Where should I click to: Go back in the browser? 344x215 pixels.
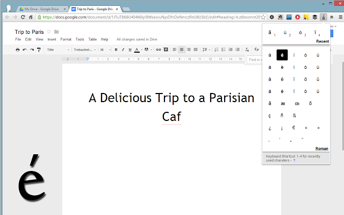coord(7,17)
